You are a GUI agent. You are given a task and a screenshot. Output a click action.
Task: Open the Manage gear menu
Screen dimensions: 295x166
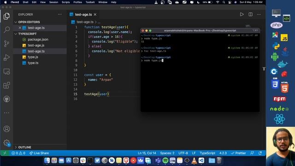tap(6, 142)
